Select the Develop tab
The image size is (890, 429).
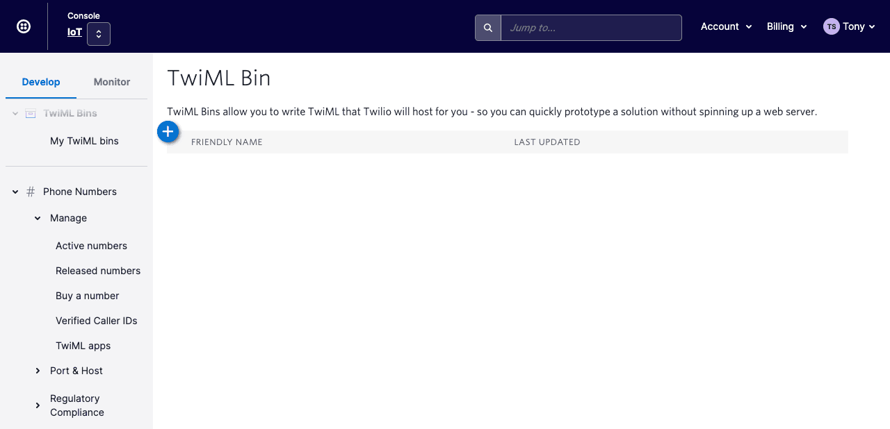point(40,81)
